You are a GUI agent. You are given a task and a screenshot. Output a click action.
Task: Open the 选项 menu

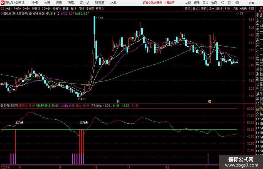pos(214,3)
